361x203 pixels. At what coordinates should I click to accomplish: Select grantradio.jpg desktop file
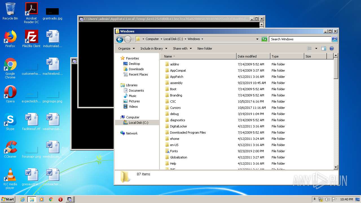[x=52, y=14]
